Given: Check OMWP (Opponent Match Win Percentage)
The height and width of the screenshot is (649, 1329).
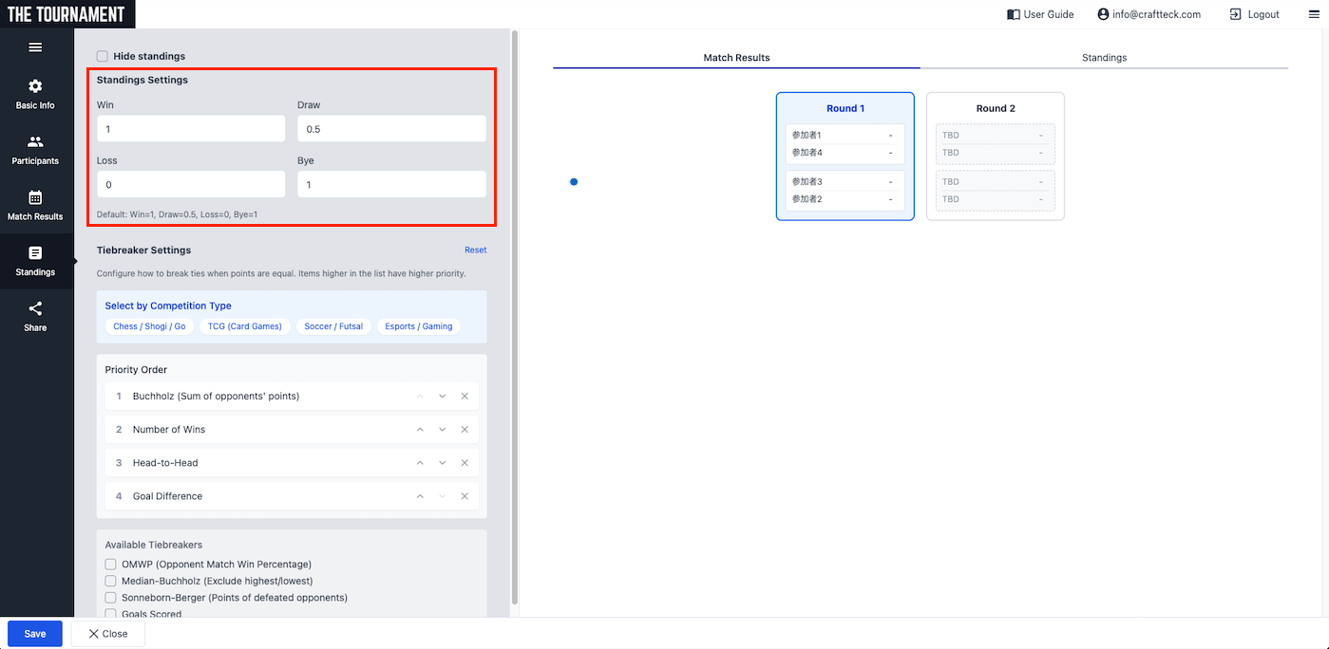Looking at the screenshot, I should 111,565.
